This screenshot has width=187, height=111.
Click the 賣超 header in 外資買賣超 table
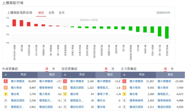click(52, 75)
